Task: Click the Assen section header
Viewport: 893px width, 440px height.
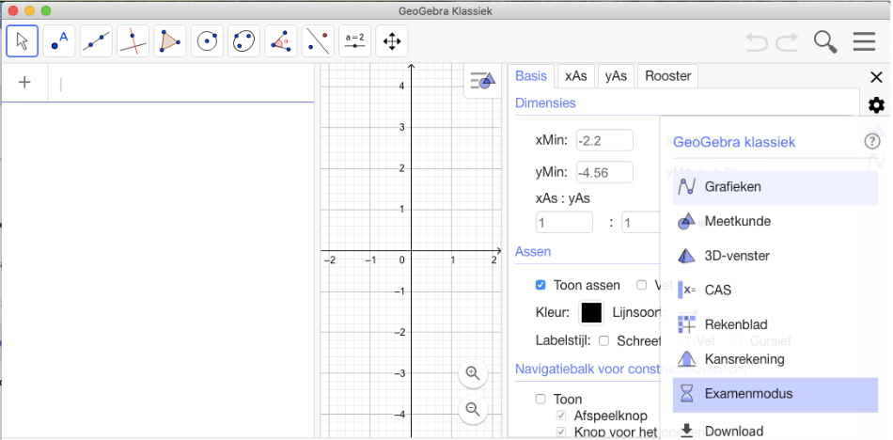Action: pyautogui.click(x=533, y=251)
